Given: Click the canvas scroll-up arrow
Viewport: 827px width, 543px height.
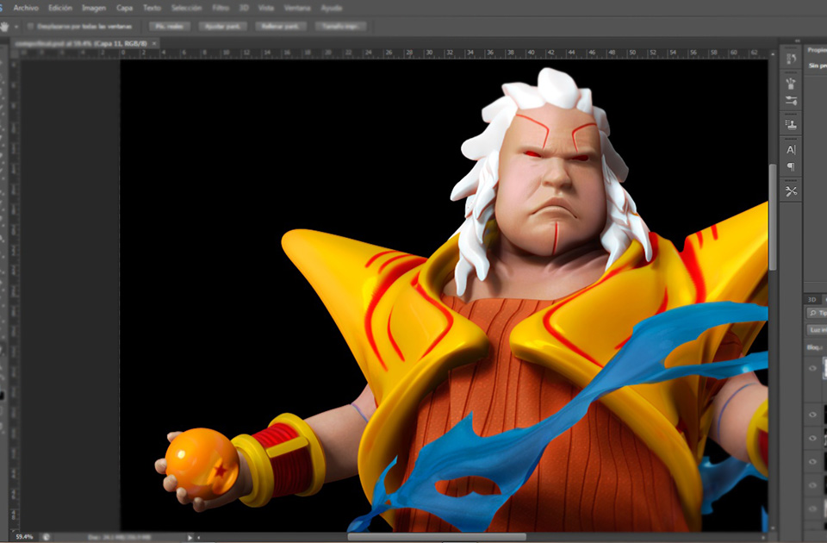Looking at the screenshot, I should pos(773,53).
